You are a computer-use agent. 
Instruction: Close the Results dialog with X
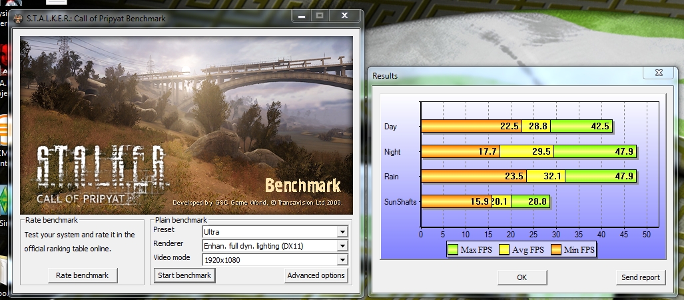[x=657, y=73]
